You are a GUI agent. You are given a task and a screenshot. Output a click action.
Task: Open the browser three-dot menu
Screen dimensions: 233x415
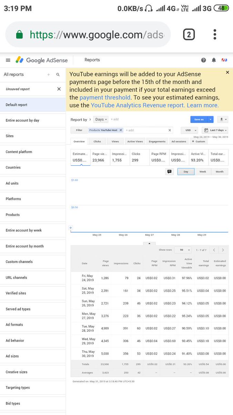pyautogui.click(x=215, y=34)
